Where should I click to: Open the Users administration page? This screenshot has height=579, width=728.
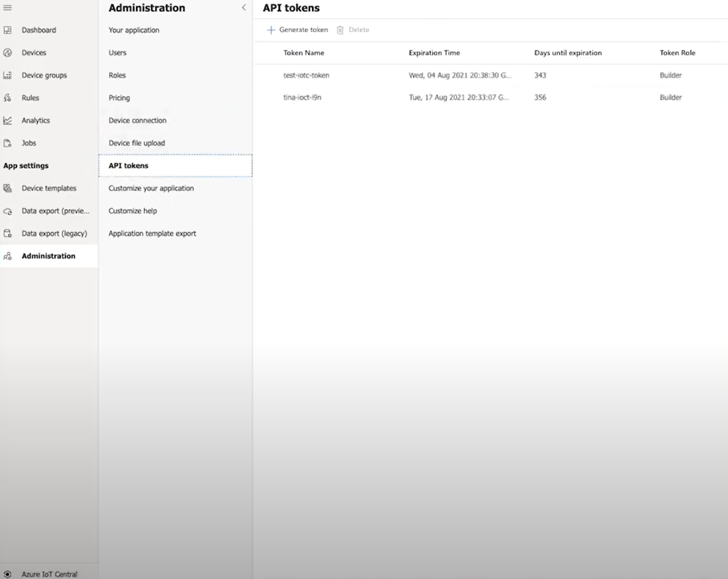[x=117, y=53]
